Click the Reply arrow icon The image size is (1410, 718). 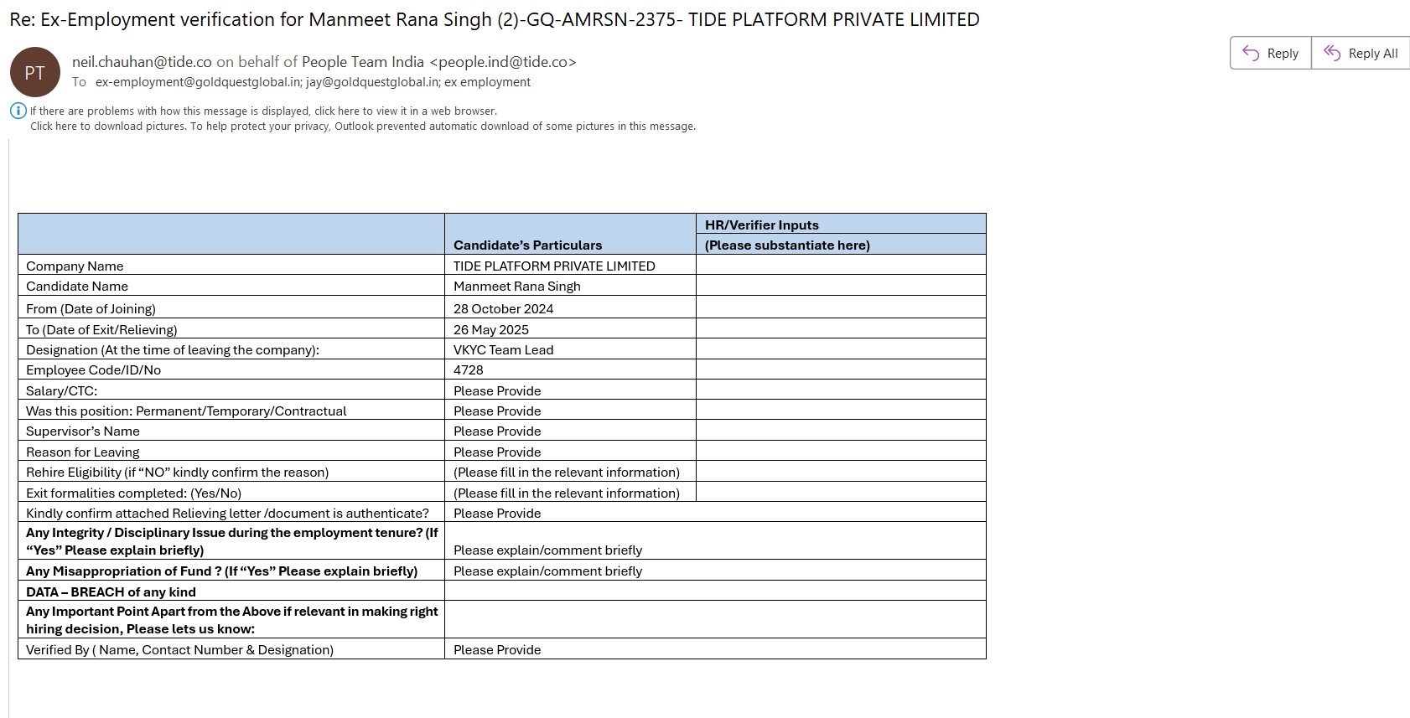pyautogui.click(x=1251, y=53)
